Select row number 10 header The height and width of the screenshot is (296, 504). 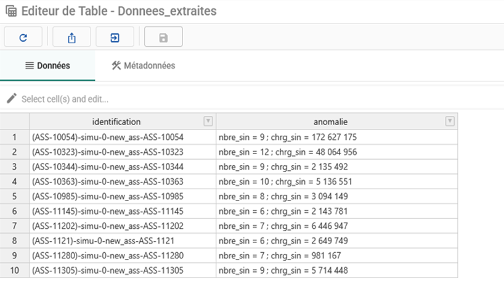pyautogui.click(x=14, y=270)
